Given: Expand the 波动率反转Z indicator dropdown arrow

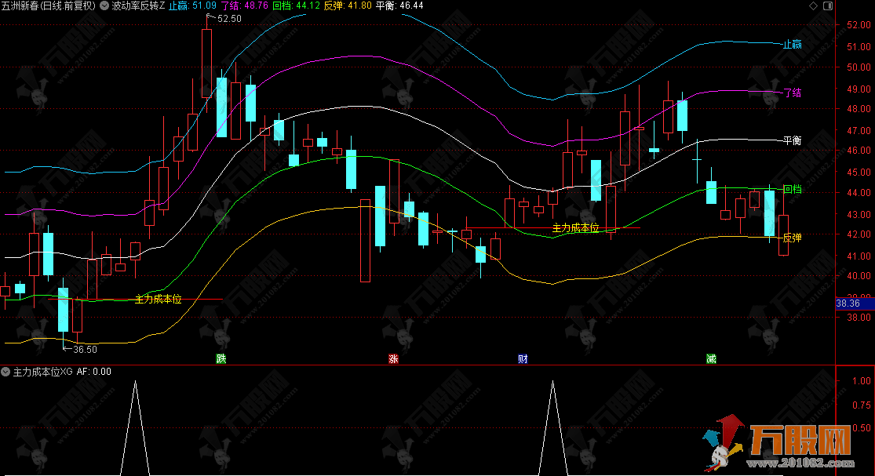Looking at the screenshot, I should [x=106, y=5].
